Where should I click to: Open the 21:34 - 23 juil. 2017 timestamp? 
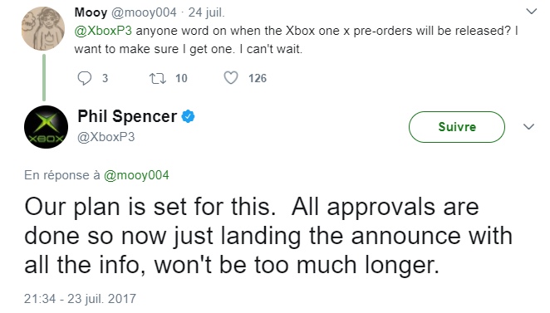pyautogui.click(x=80, y=299)
